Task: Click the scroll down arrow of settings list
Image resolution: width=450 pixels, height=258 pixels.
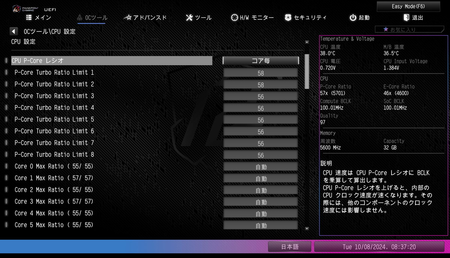Action: 307,228
